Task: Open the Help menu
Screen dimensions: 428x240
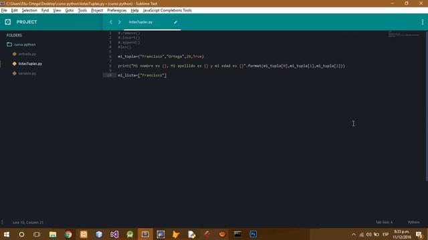Action: [134, 11]
